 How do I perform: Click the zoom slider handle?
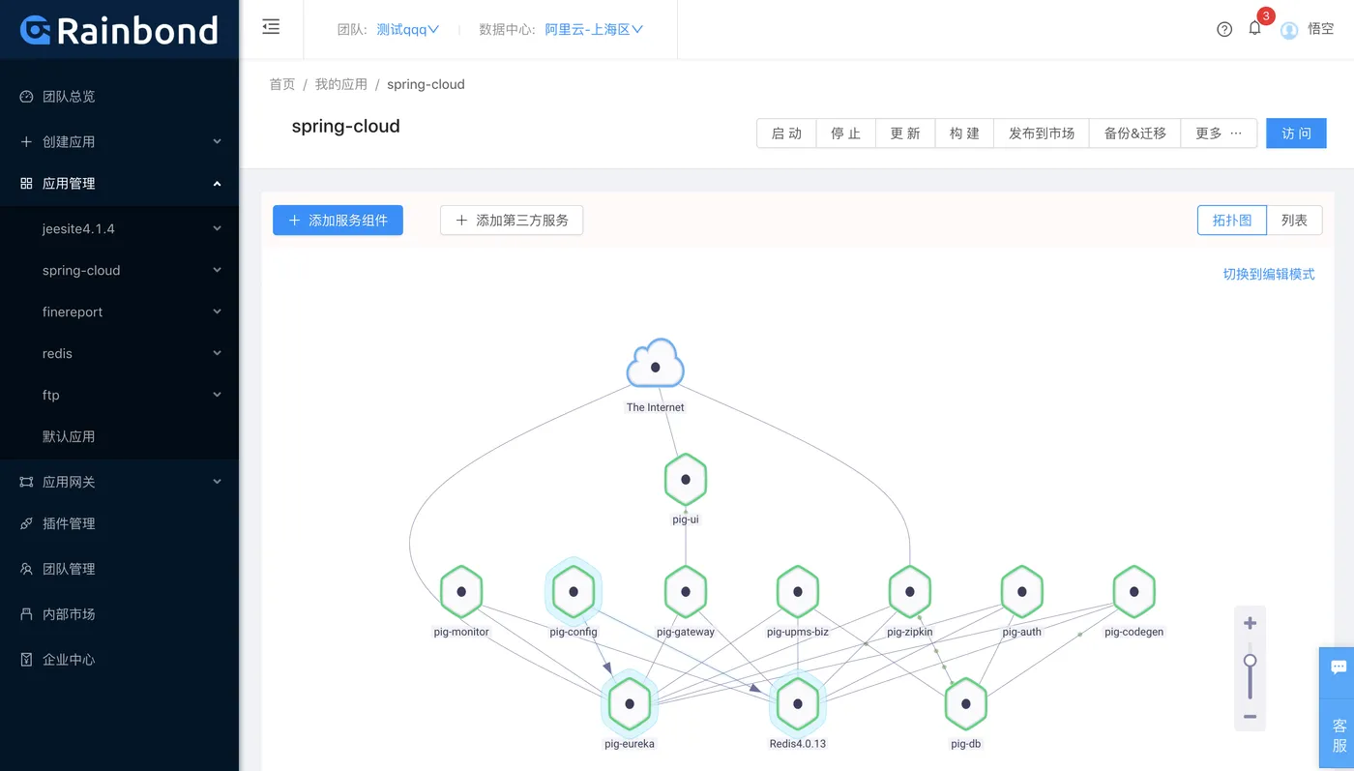pyautogui.click(x=1250, y=661)
